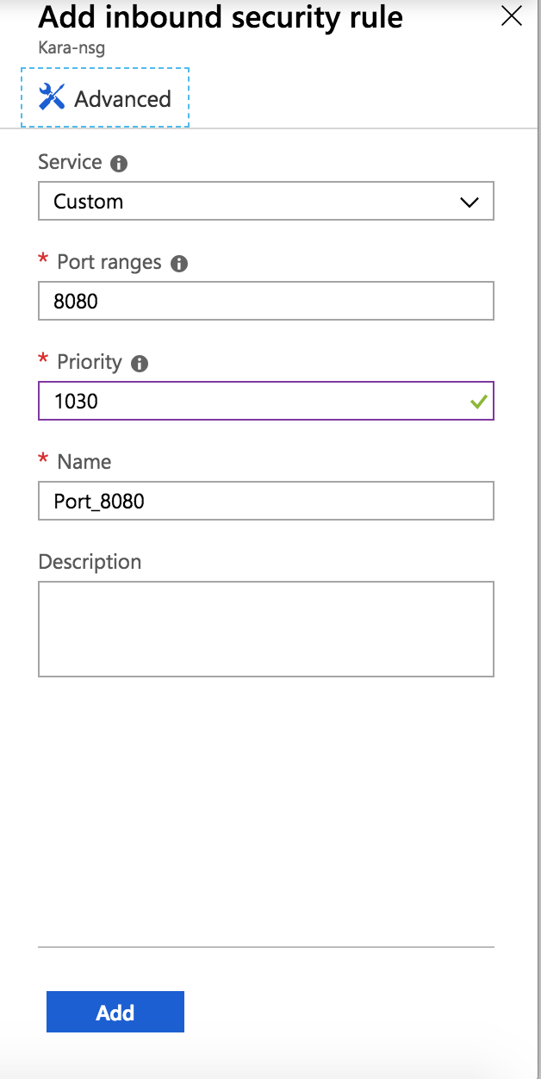Image resolution: width=541 pixels, height=1079 pixels.
Task: Click the red asterisk beside Priority
Action: (42, 362)
